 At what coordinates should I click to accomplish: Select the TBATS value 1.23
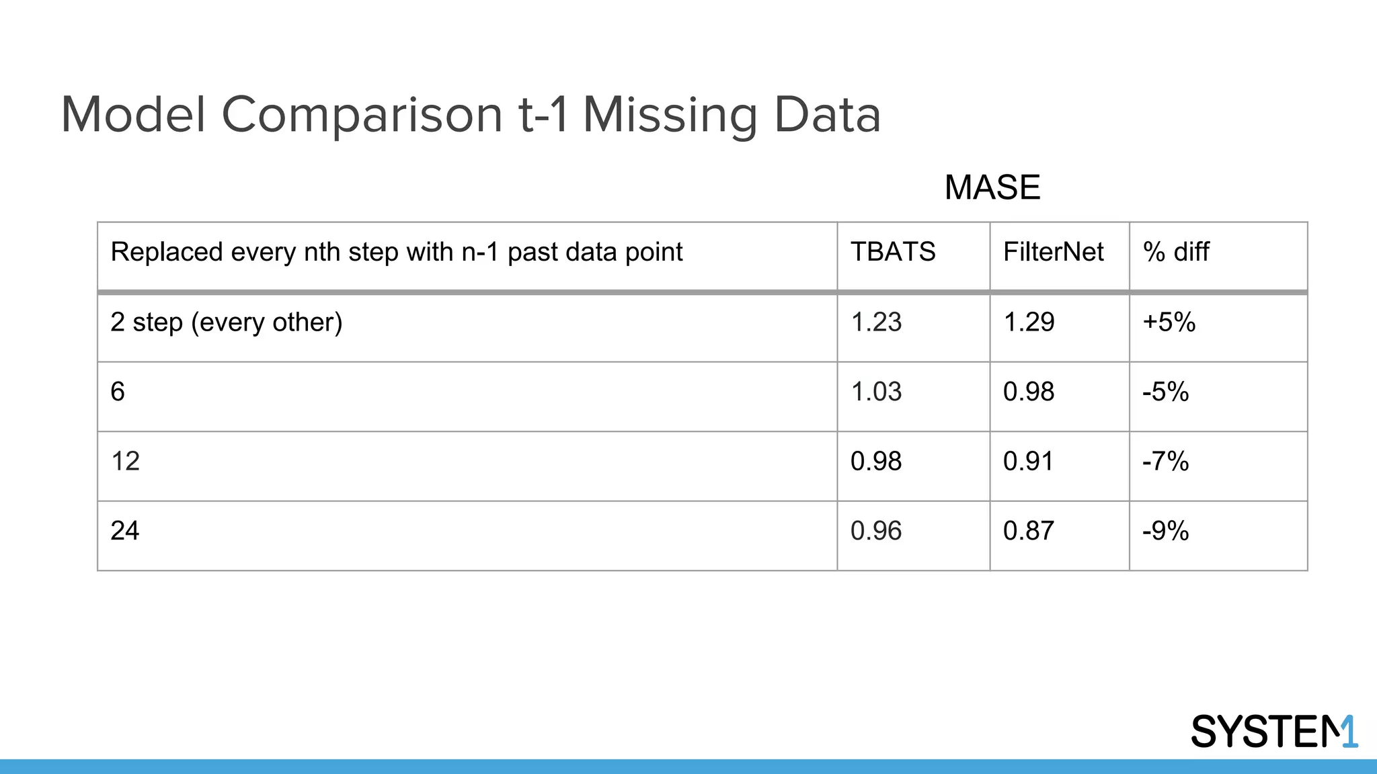876,323
